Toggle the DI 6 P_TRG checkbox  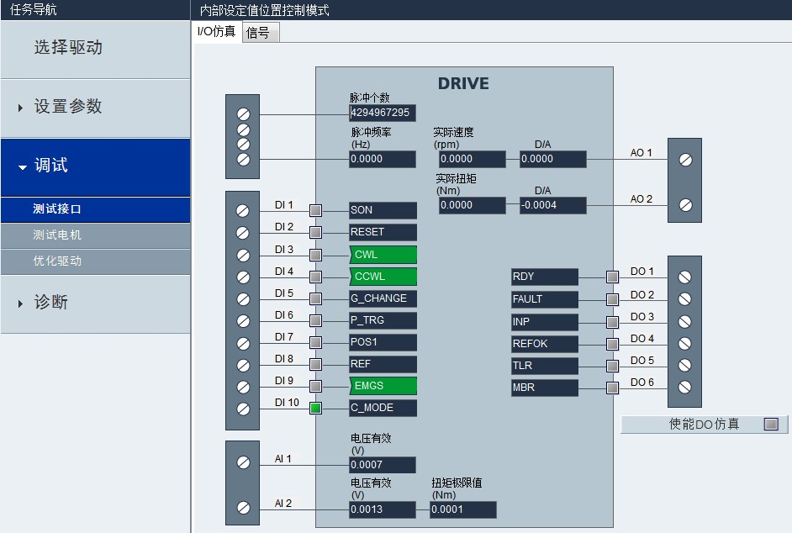[315, 320]
